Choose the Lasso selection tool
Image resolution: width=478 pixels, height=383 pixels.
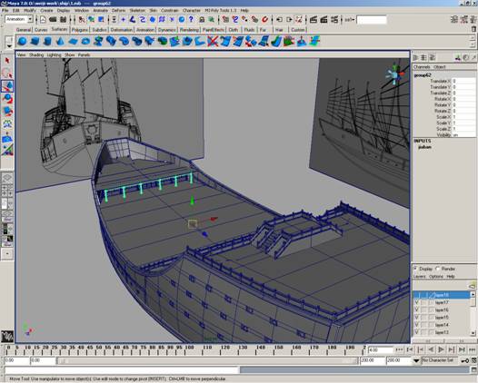coord(7,74)
